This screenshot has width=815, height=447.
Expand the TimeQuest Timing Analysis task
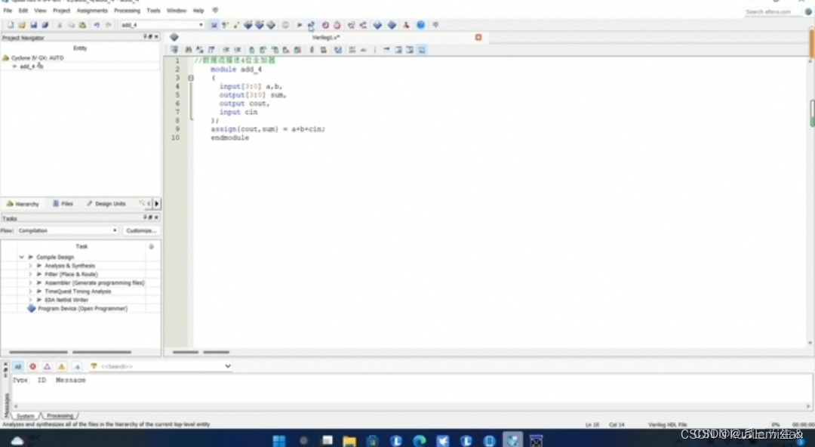[30, 291]
